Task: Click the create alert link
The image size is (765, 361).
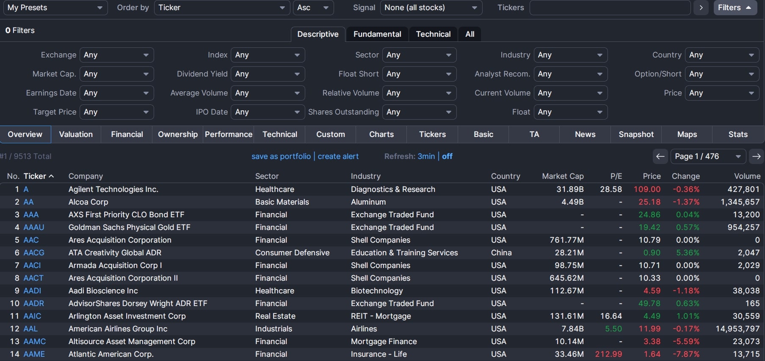Action: tap(338, 156)
